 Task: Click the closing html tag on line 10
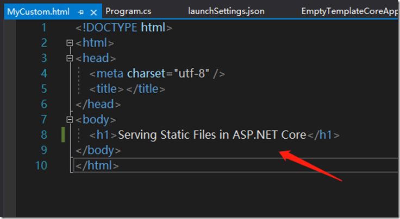[x=97, y=165]
